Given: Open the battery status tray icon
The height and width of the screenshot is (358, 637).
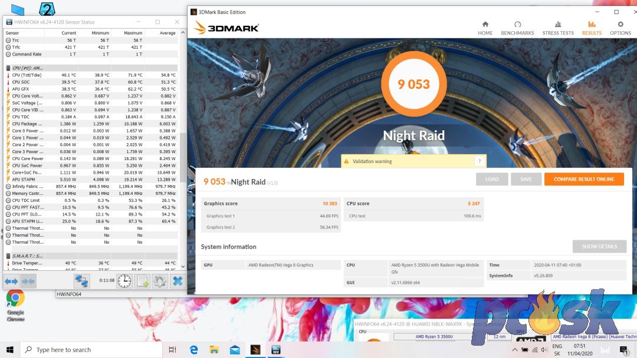Looking at the screenshot, I should (x=525, y=350).
